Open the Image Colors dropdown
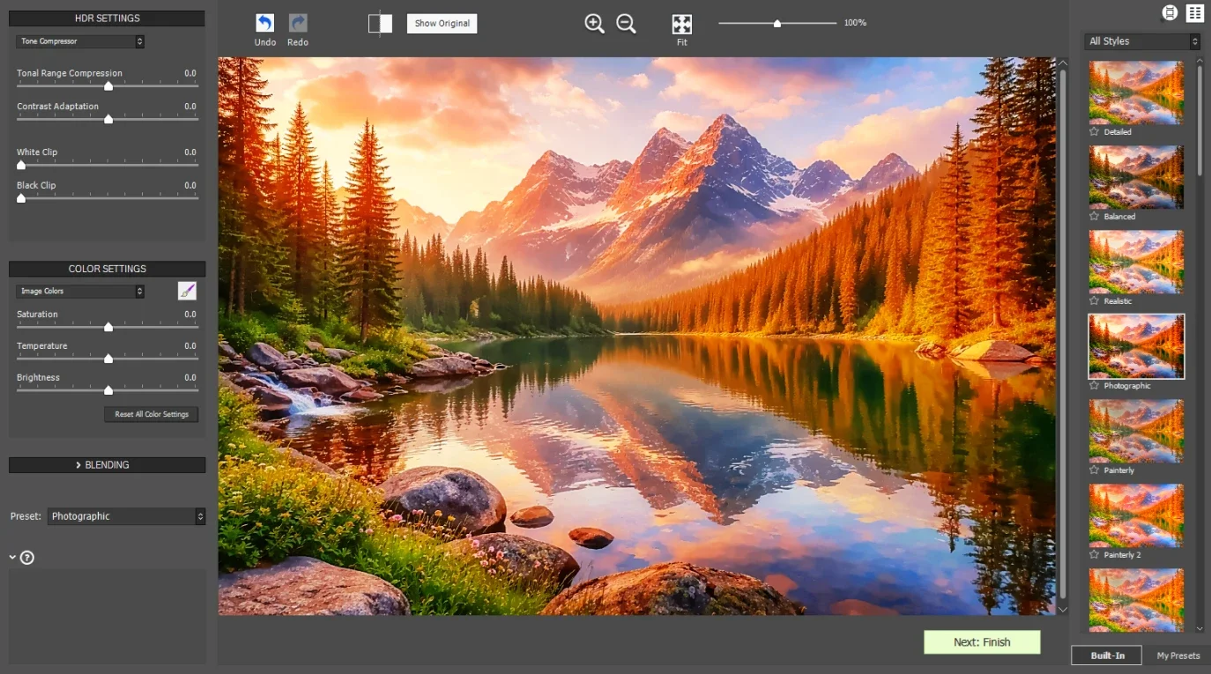Viewport: 1211px width, 674px height. click(x=80, y=291)
